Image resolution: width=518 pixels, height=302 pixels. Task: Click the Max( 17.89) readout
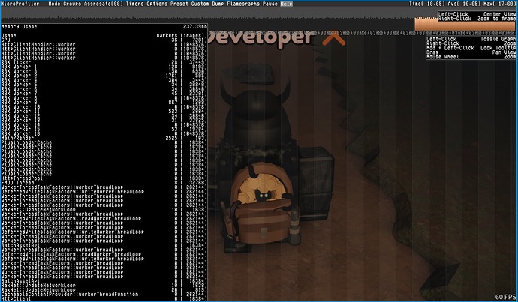(498, 4)
